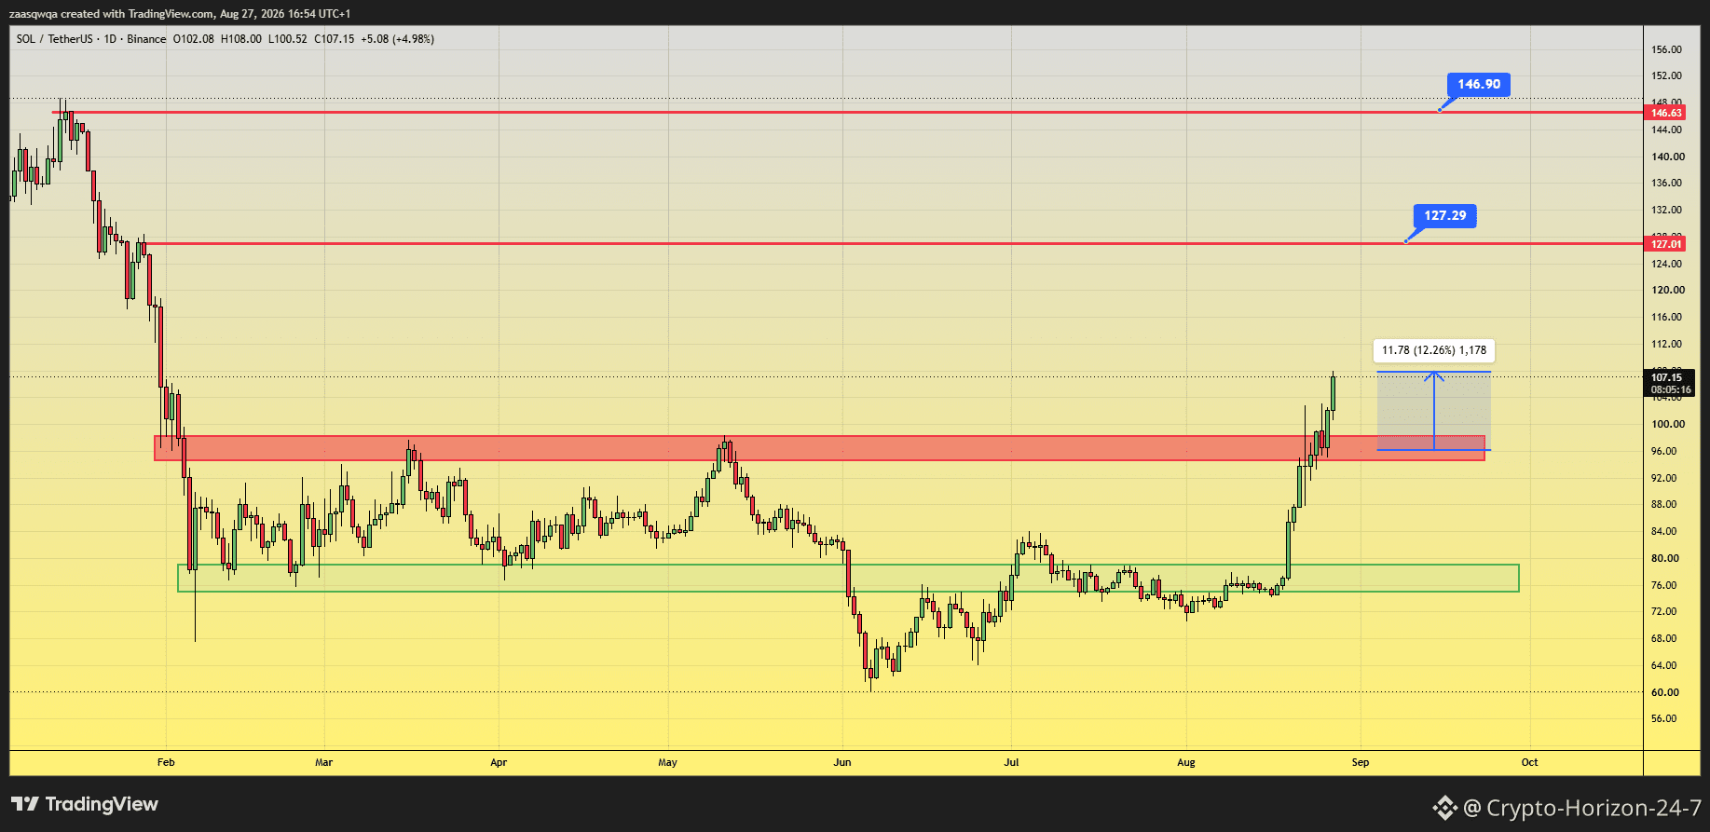Click the 116.00 price scale label
The height and width of the screenshot is (832, 1710).
[x=1667, y=318]
